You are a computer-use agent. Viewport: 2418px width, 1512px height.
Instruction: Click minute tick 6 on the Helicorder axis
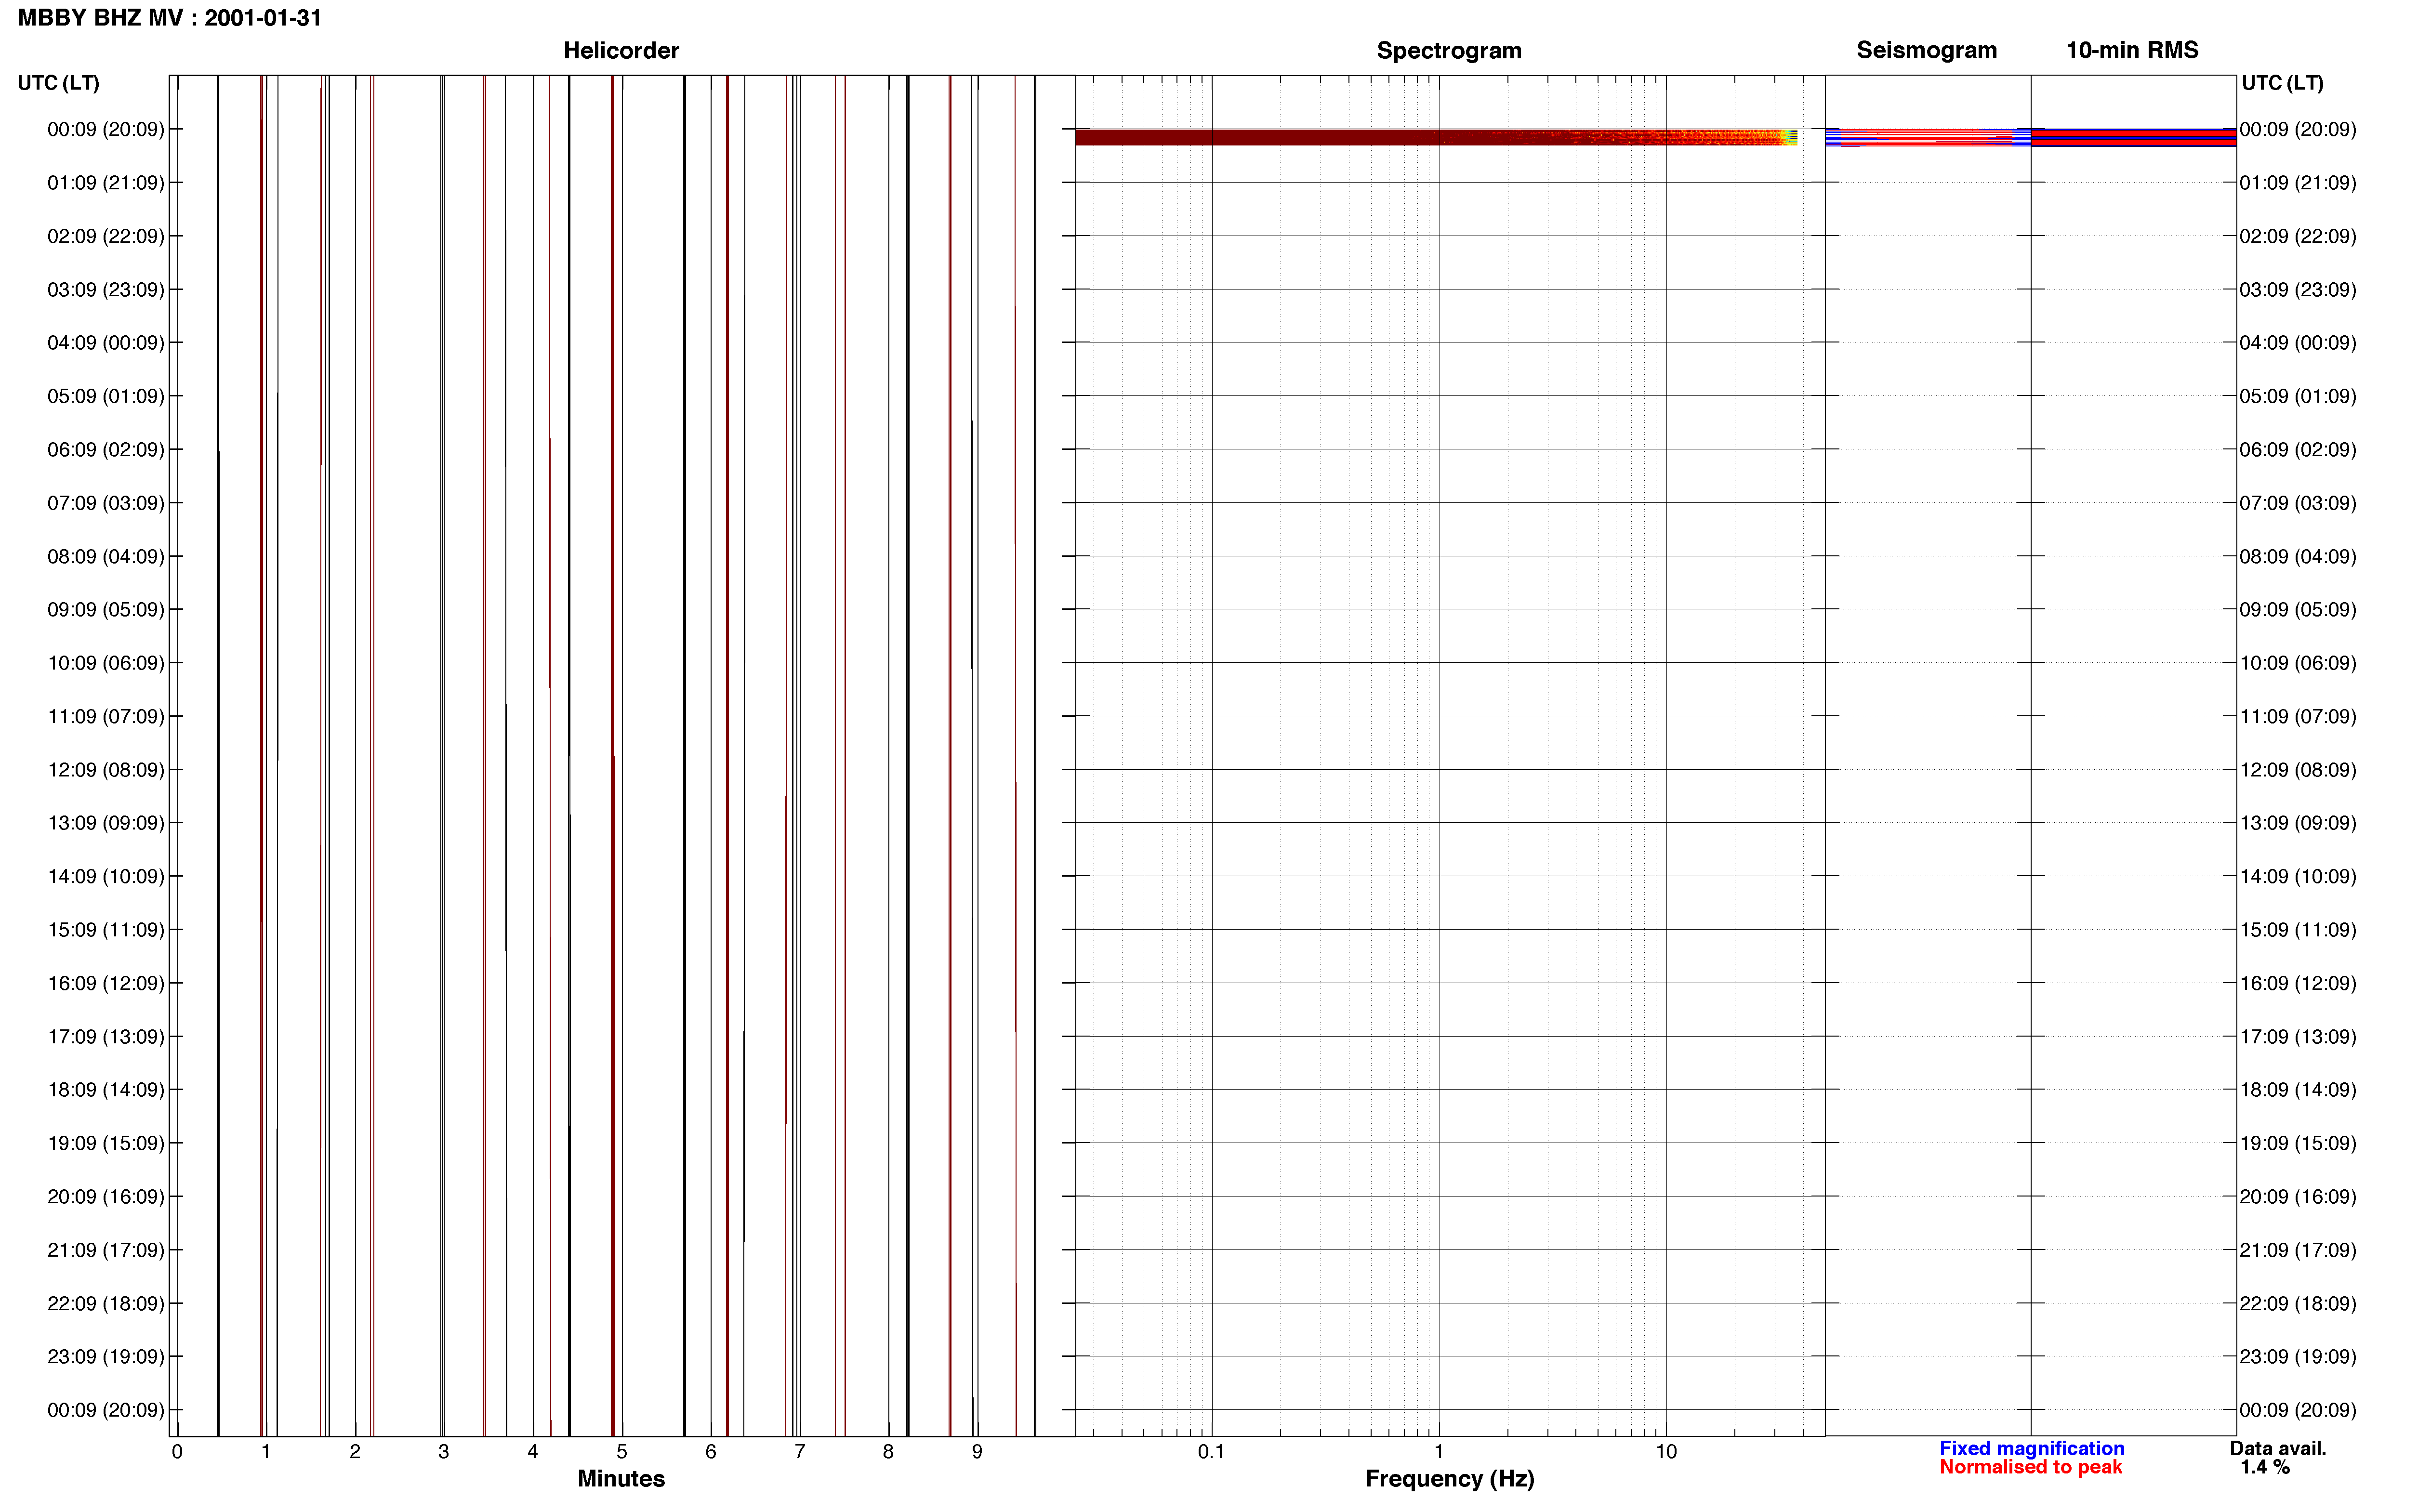(x=711, y=1452)
